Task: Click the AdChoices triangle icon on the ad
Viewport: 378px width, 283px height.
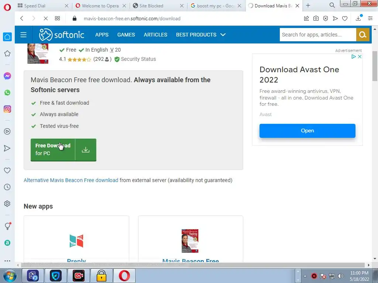Action: 353,56
